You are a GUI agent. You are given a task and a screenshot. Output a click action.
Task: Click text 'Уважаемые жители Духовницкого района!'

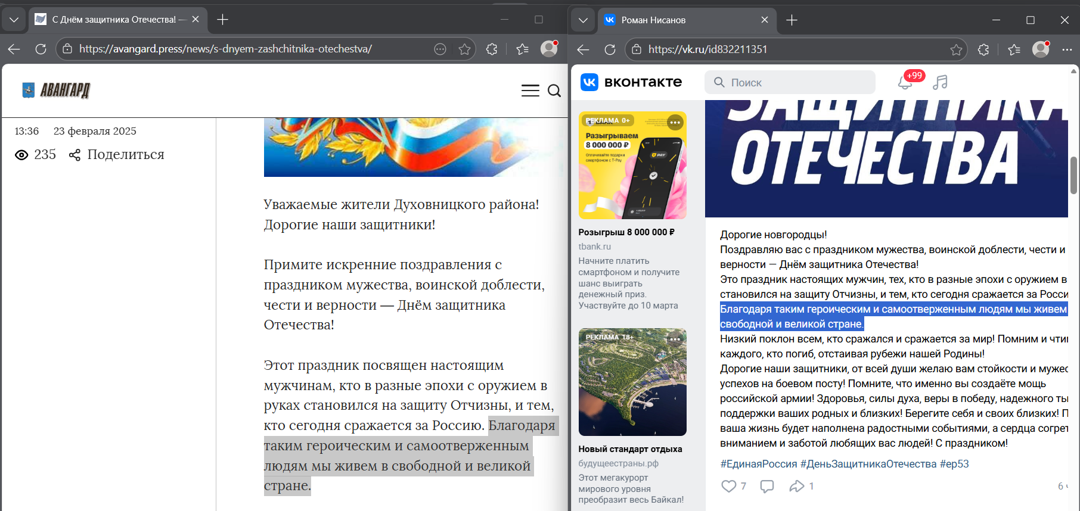[401, 204]
